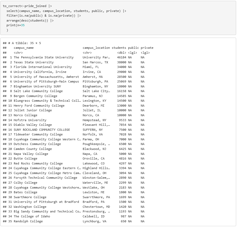Click location 'Parma, OH'
This screenshot has width=239, height=228.
[91, 139]
